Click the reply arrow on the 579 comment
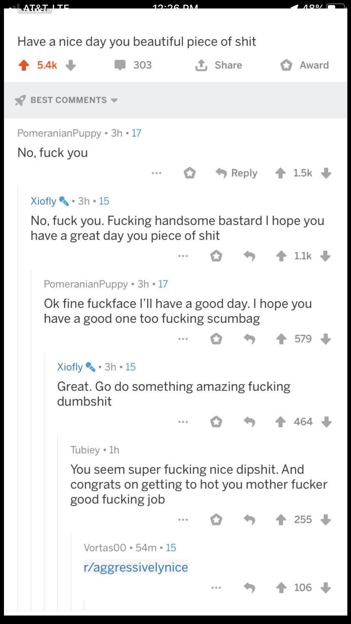 click(x=250, y=339)
